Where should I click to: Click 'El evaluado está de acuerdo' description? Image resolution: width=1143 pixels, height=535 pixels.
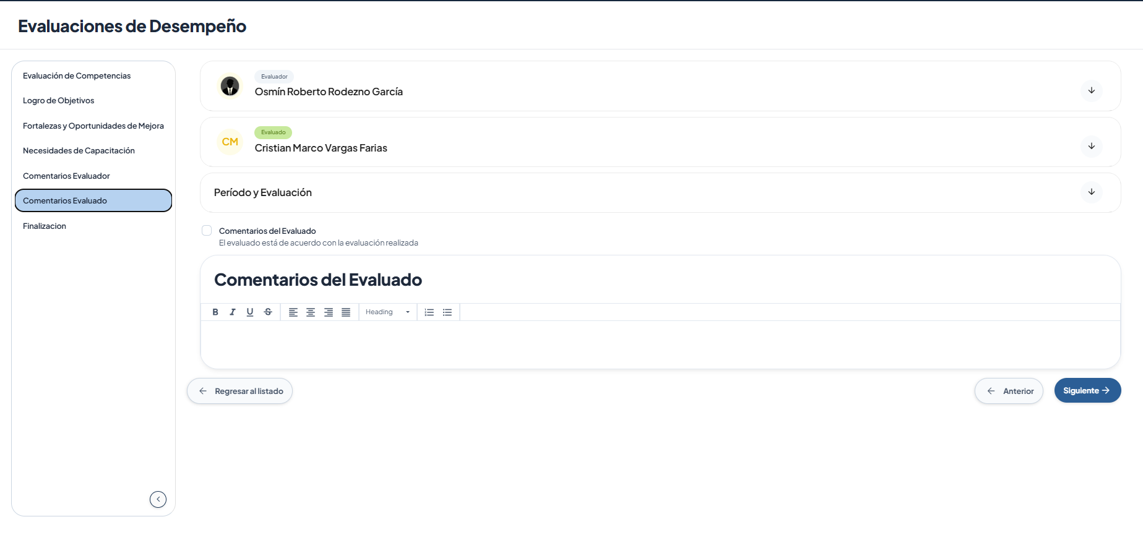click(319, 243)
